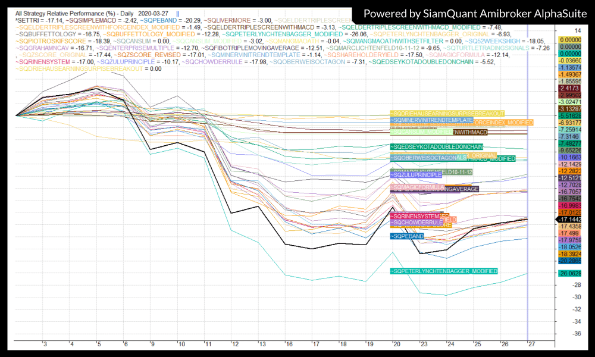Select date 3 on the x-axis
This screenshot has height=357, width=595.
pos(44,345)
